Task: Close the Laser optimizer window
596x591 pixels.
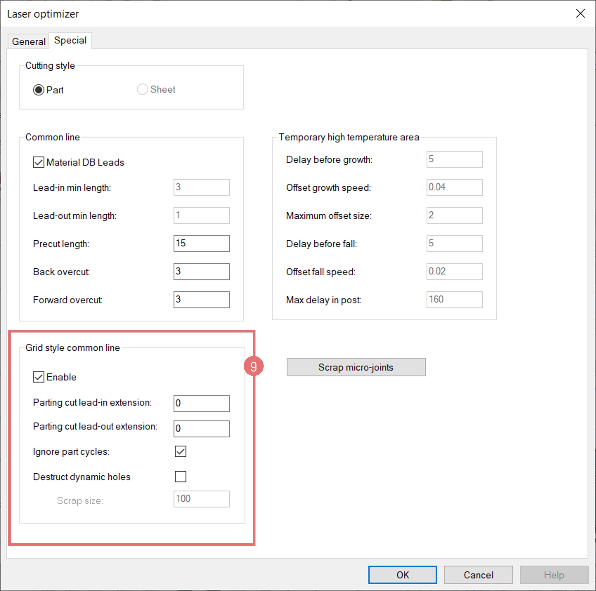Action: [x=580, y=14]
